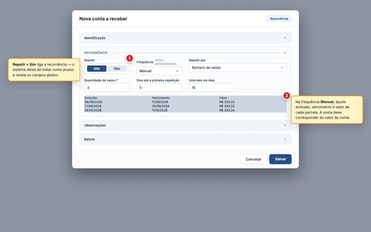Select emission date 21/09/2026
The image size is (371, 232).
tap(93, 106)
